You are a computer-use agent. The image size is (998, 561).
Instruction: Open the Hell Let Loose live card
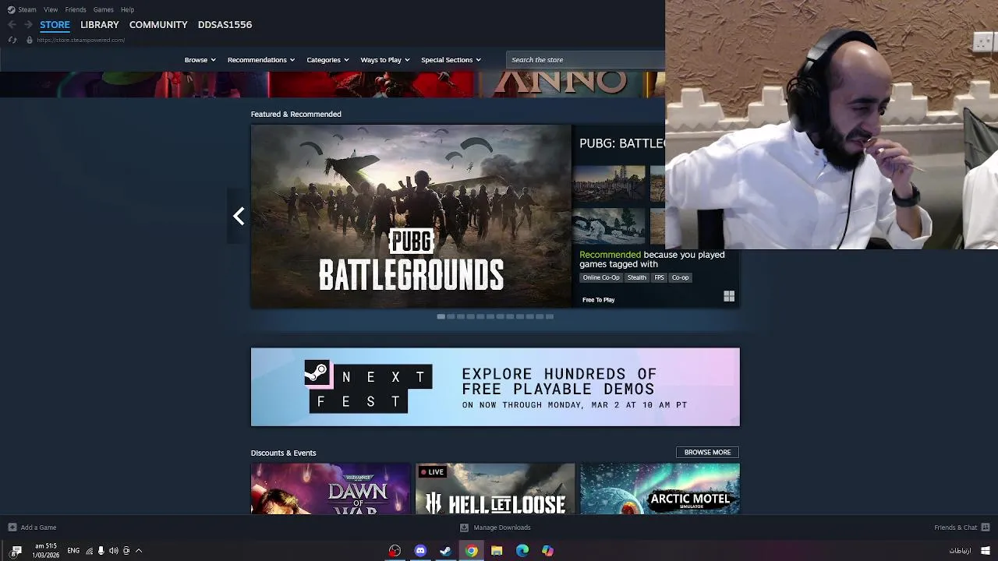495,489
